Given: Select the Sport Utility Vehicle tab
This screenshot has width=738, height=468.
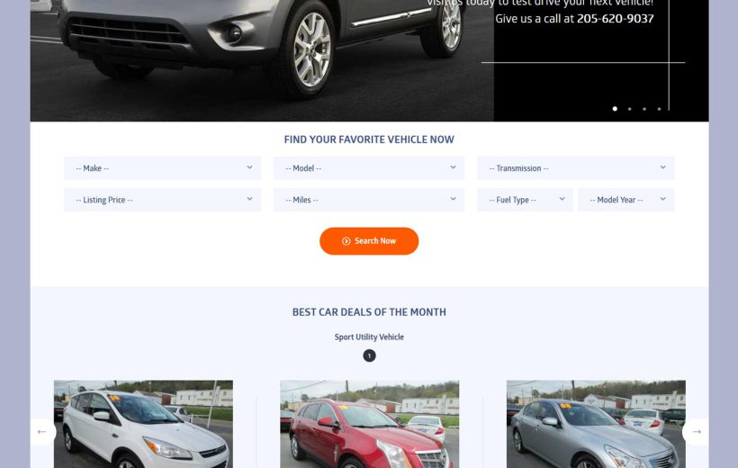Looking at the screenshot, I should (369, 337).
